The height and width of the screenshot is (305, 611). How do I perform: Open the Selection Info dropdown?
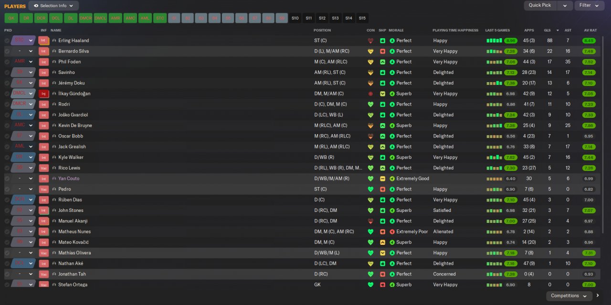click(x=53, y=6)
